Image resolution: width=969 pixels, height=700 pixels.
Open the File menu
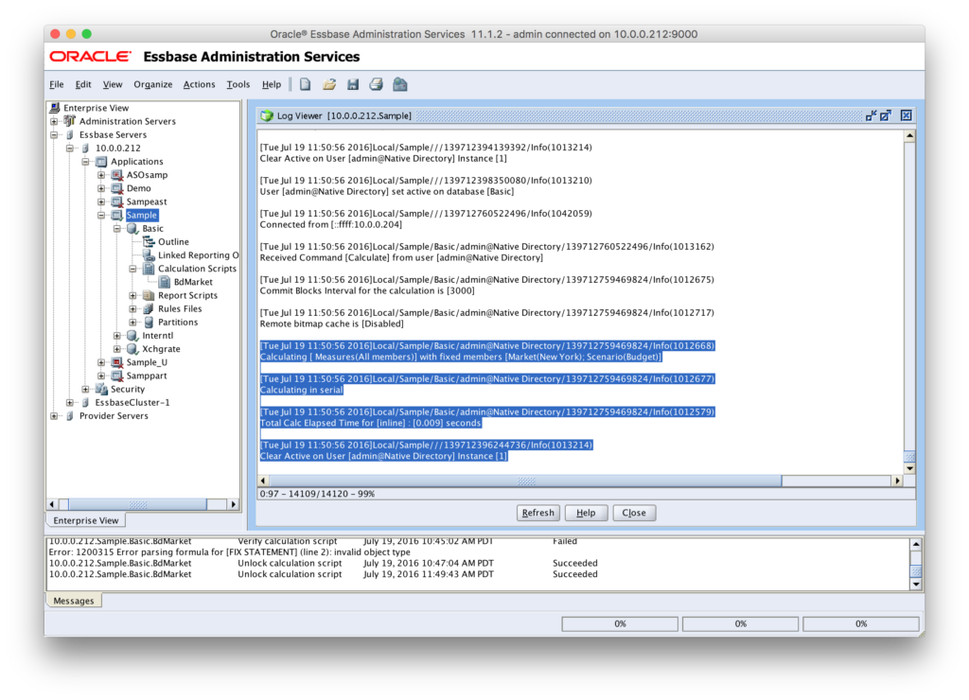pyautogui.click(x=56, y=84)
